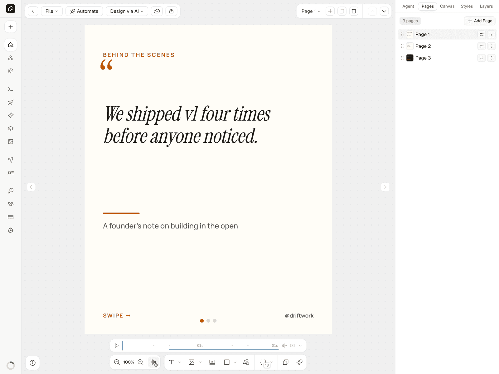Viewport: 499px width, 374px height.
Task: Toggle closed captions in the timeline
Action: 293,346
